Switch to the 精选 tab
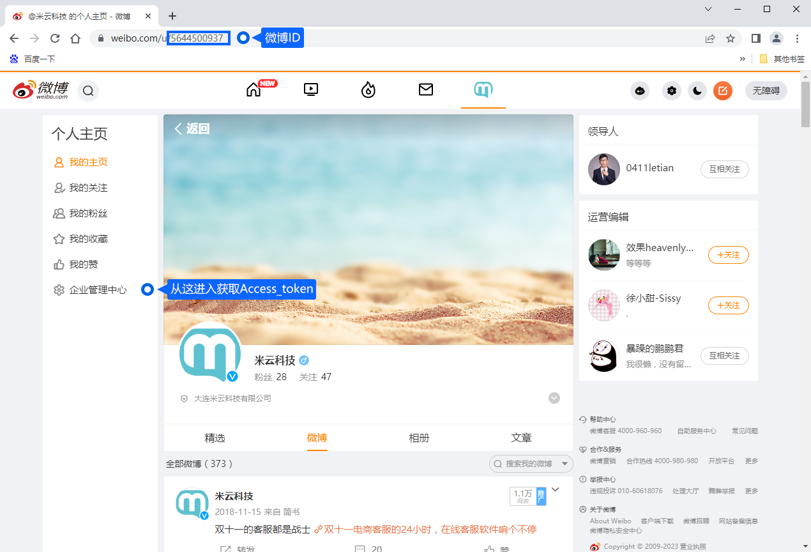 coord(215,438)
